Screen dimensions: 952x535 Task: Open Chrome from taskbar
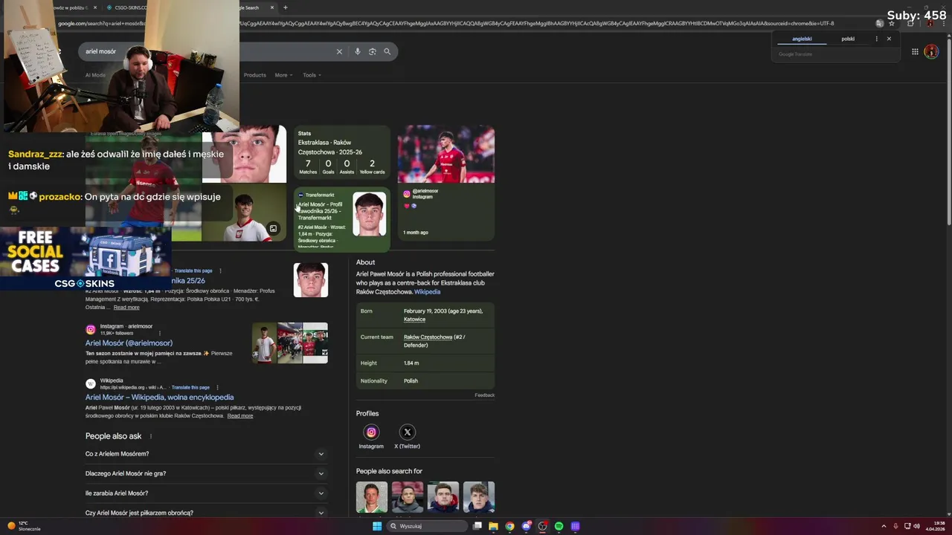(x=509, y=526)
